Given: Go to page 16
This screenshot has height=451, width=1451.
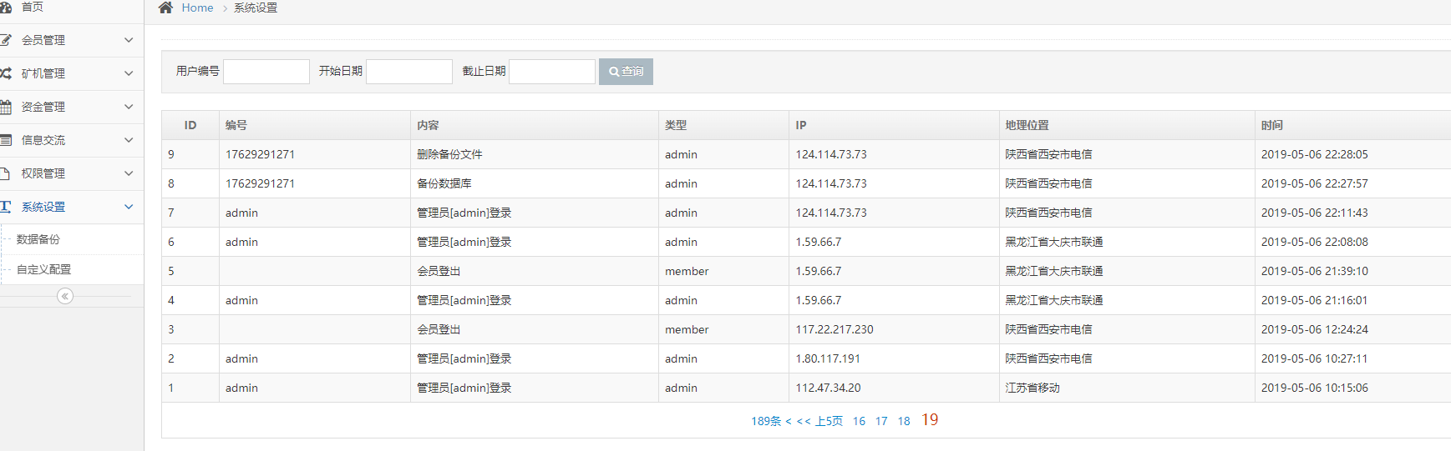Looking at the screenshot, I should 859,421.
